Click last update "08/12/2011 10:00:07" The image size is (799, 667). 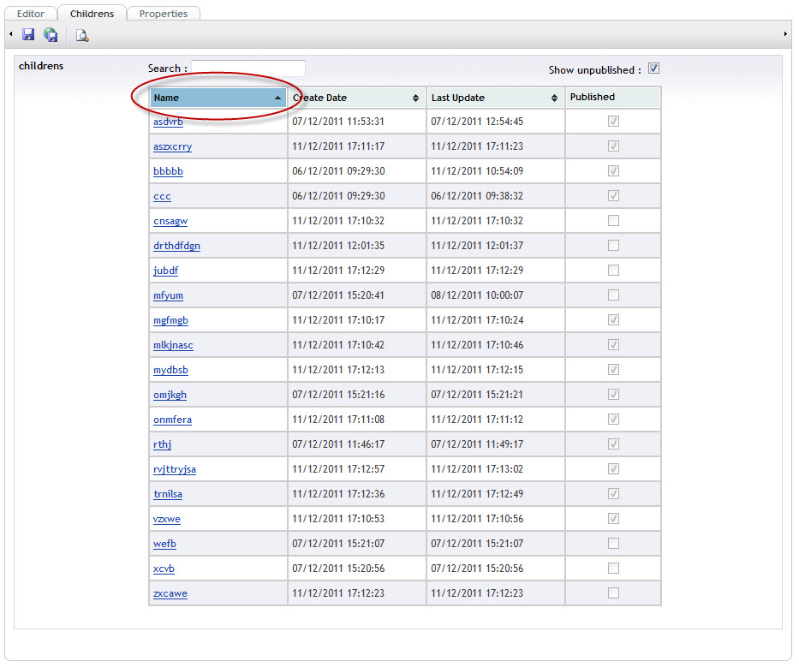click(x=477, y=295)
